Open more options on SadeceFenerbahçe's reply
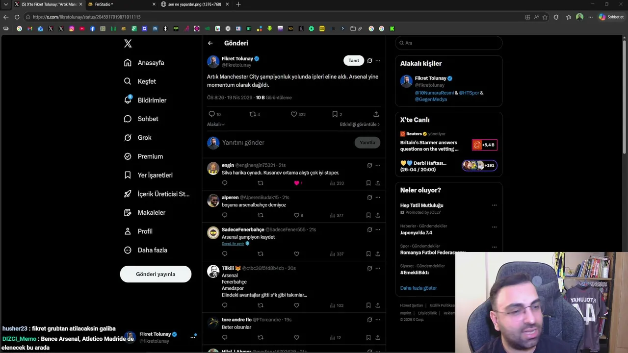628x353 pixels. click(378, 229)
